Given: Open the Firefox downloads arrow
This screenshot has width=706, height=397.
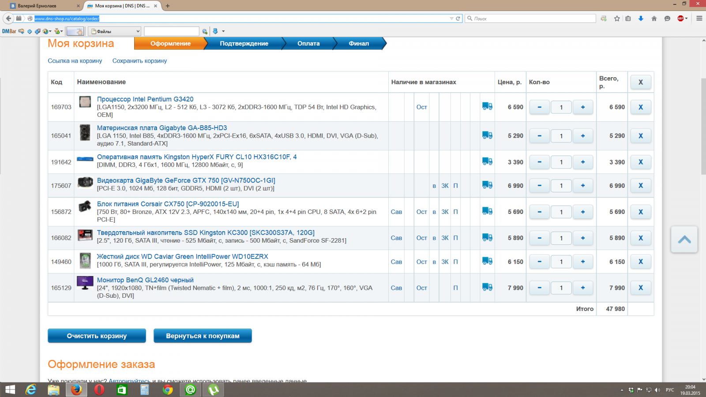Looking at the screenshot, I should pos(641,19).
